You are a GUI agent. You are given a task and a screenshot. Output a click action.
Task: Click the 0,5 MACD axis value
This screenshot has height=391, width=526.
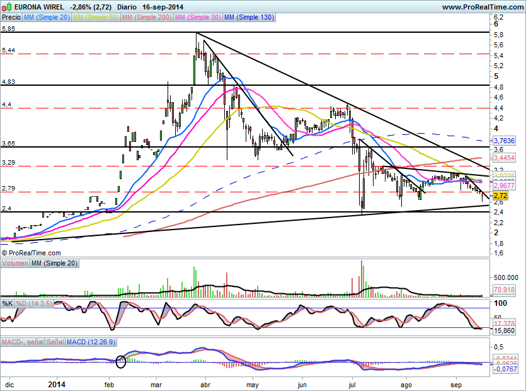click(498, 347)
